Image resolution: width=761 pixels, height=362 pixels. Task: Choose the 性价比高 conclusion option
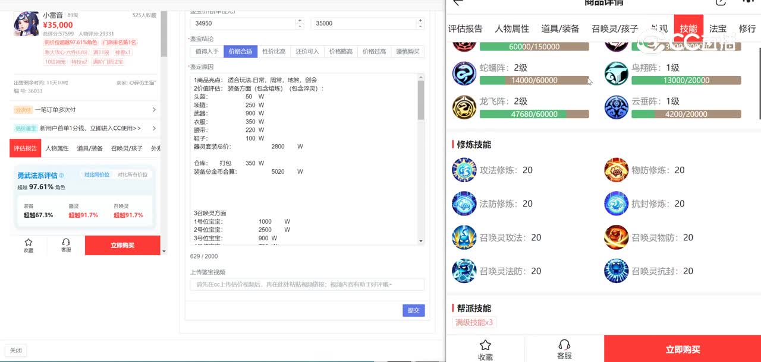coord(274,52)
